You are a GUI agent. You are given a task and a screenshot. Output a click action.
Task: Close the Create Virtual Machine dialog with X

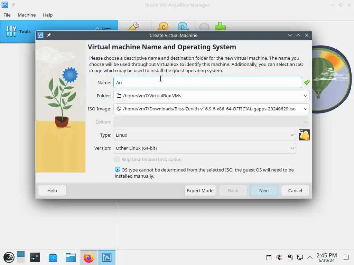pos(307,35)
